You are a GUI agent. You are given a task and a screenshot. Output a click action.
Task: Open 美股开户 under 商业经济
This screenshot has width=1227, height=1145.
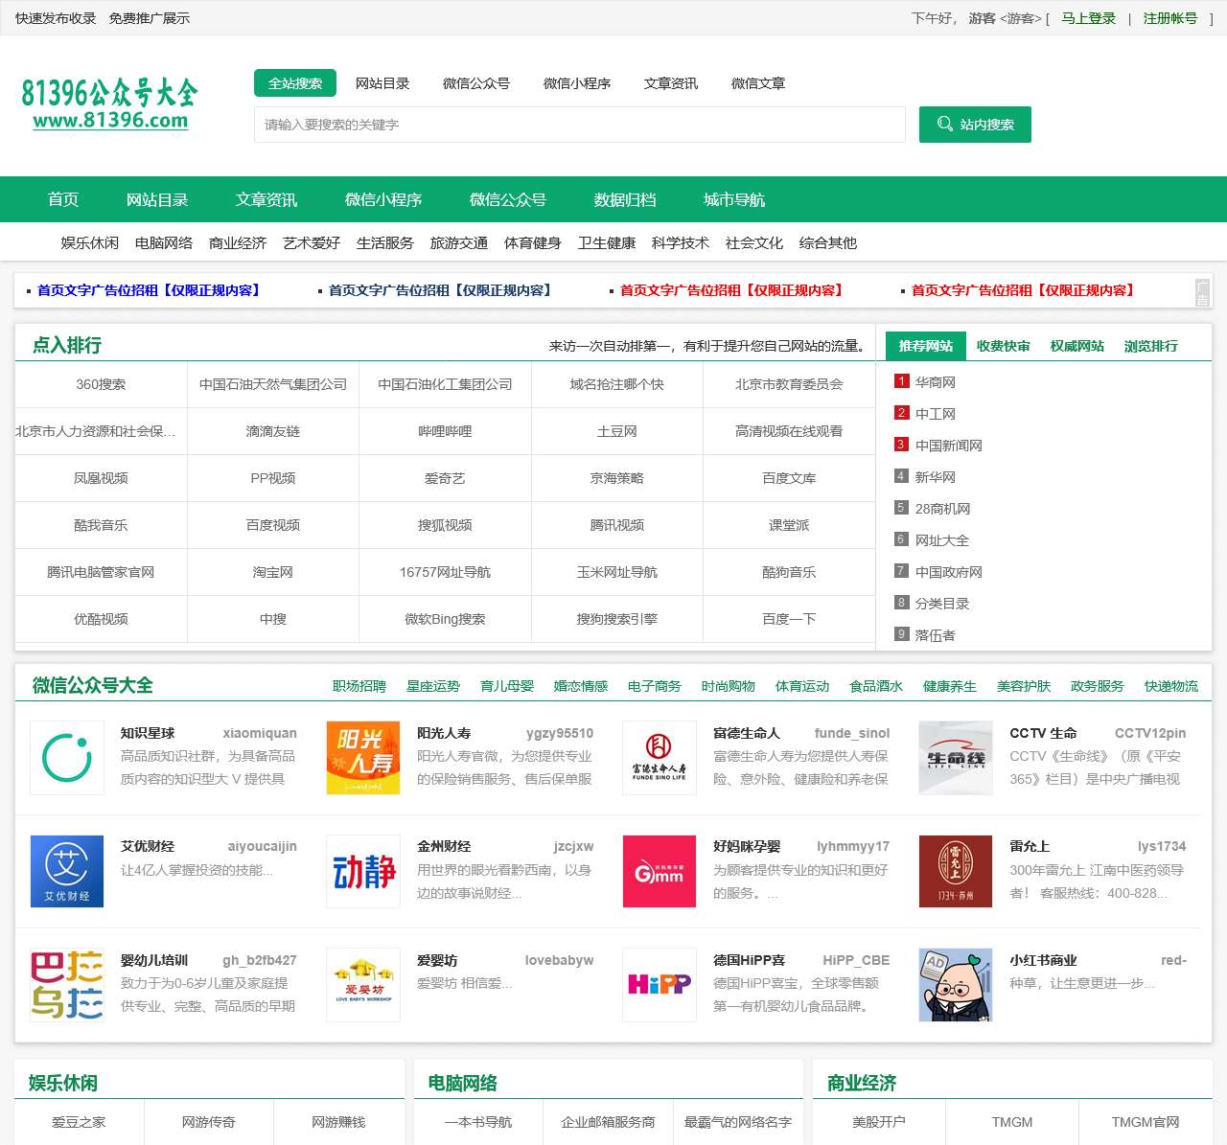[x=879, y=1122]
